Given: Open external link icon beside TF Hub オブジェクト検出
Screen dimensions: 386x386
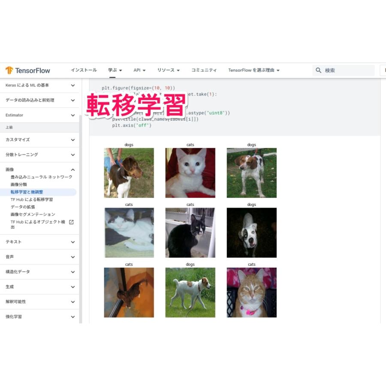Looking at the screenshot, I should (72, 222).
